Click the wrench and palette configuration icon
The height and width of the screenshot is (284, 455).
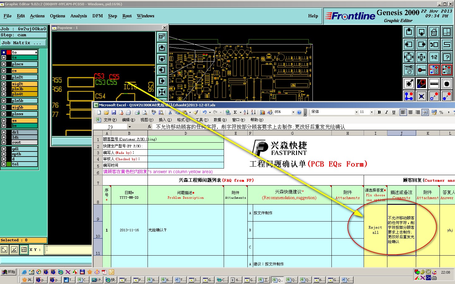(409, 70)
